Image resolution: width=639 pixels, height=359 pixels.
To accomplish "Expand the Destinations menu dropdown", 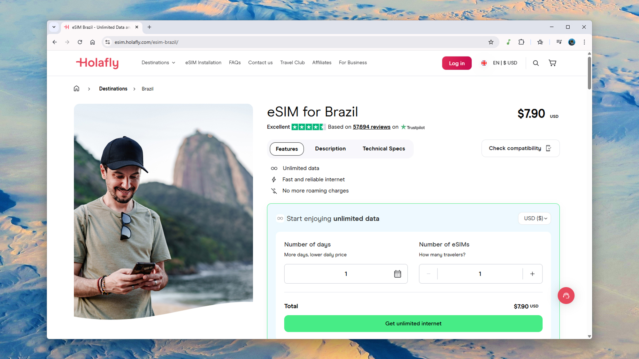I will [158, 63].
